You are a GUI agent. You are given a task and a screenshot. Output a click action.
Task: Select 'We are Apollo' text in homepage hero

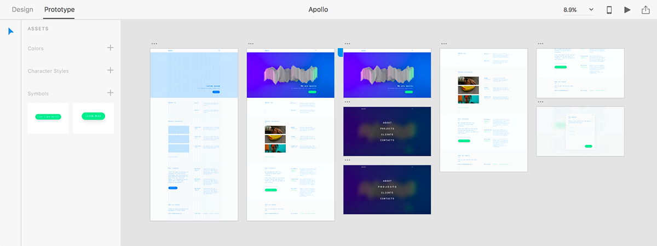pyautogui.click(x=309, y=86)
